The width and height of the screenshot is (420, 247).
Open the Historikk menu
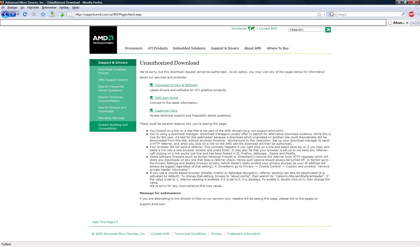(33, 7)
